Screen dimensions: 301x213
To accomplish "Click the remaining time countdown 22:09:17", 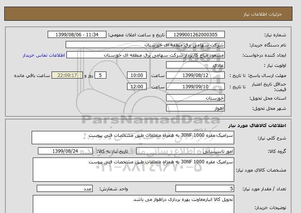I will click(67, 75).
